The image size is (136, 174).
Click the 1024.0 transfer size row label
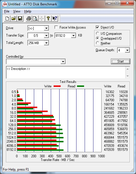11,138
